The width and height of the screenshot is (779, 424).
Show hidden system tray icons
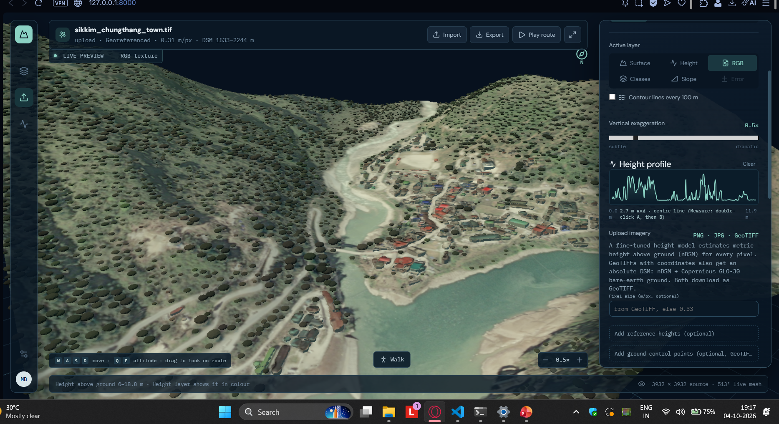576,412
